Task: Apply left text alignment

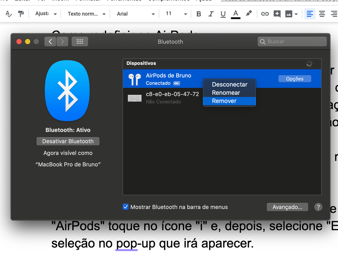Action: pos(310,14)
